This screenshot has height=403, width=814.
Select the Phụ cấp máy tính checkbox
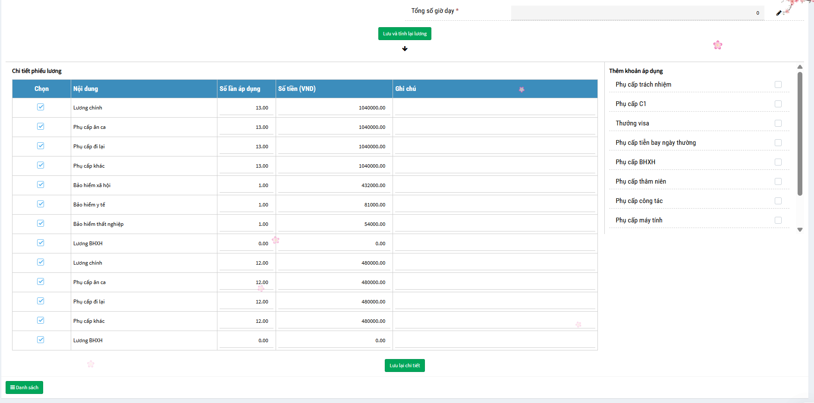(x=778, y=220)
